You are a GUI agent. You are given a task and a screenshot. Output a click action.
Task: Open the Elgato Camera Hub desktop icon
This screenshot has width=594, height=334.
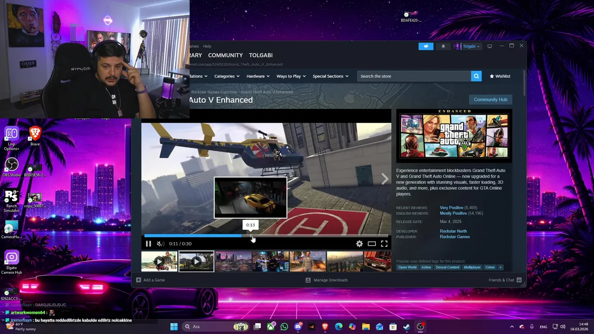click(12, 263)
